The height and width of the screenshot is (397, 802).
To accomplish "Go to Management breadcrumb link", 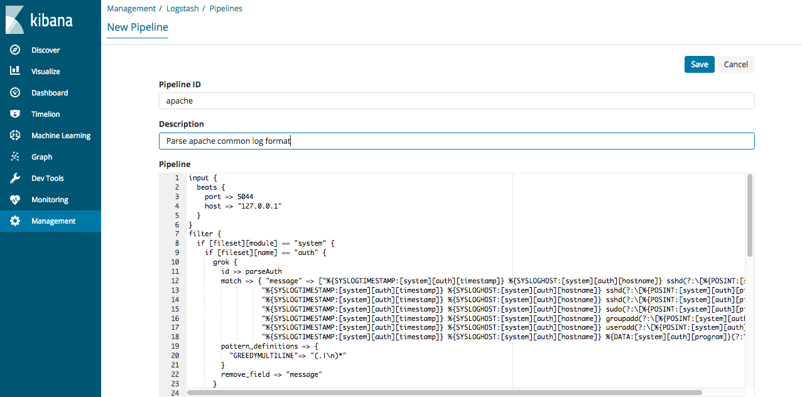I will click(x=131, y=9).
